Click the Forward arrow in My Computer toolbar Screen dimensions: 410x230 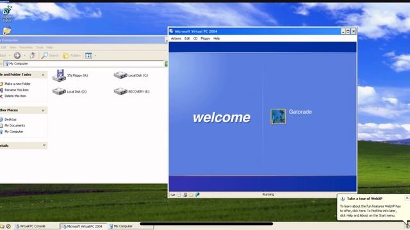pyautogui.click(x=17, y=56)
